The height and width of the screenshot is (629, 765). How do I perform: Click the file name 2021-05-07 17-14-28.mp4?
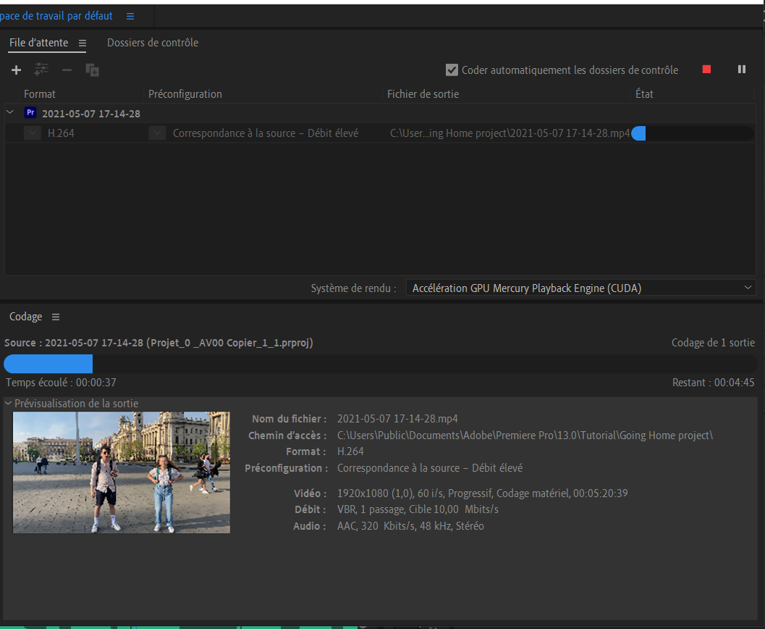[x=397, y=419]
